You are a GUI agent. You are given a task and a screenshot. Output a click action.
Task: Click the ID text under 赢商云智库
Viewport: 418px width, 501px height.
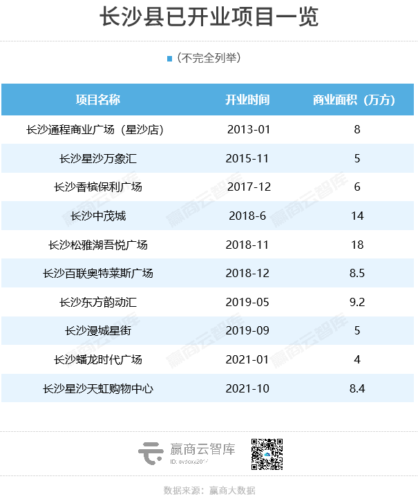[189, 462]
